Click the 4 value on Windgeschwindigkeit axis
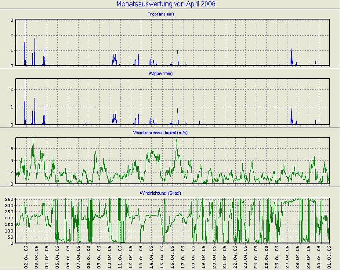Screen dimensions: 340x270 point(12,160)
